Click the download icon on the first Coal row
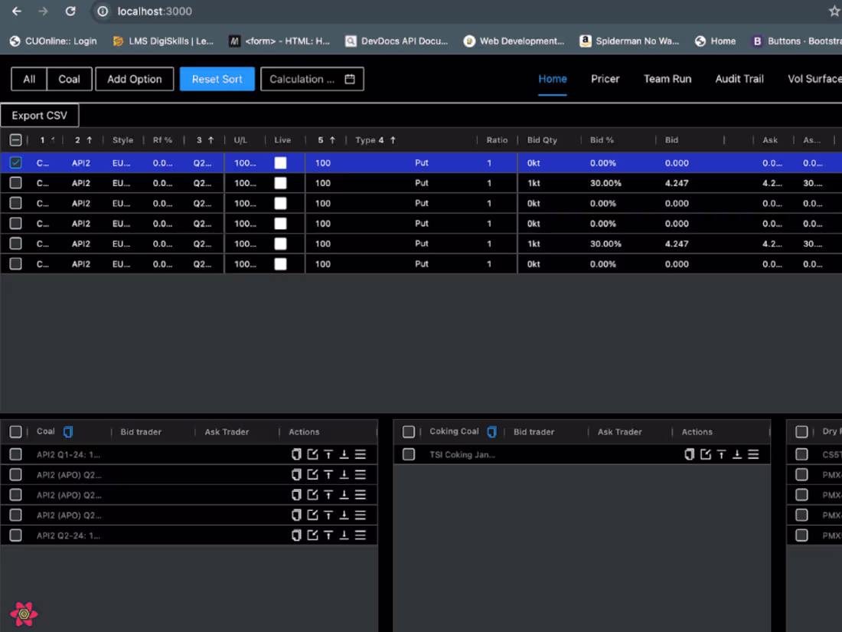The width and height of the screenshot is (842, 632). (x=343, y=454)
